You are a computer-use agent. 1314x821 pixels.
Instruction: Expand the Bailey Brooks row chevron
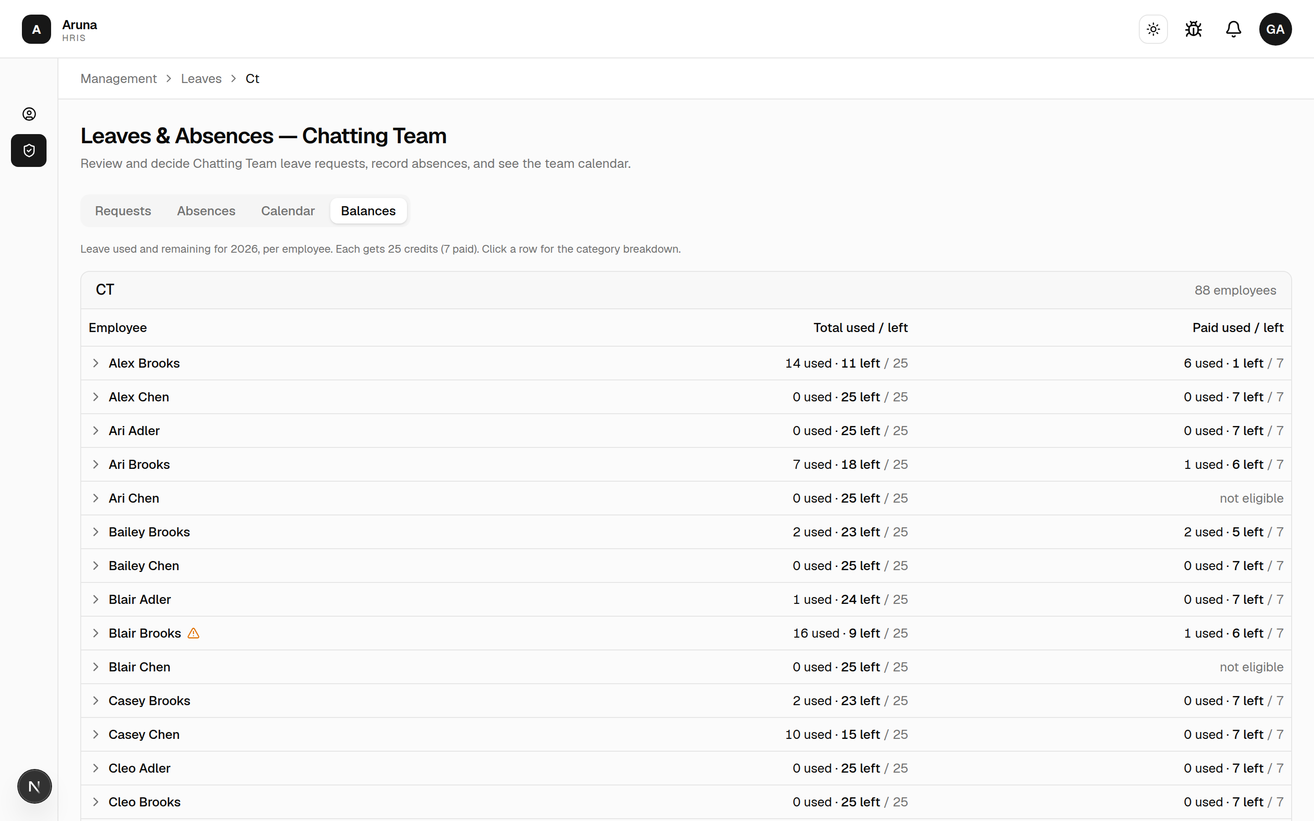tap(95, 532)
